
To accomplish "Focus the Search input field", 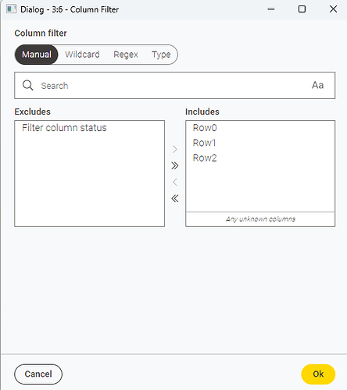I will (175, 86).
